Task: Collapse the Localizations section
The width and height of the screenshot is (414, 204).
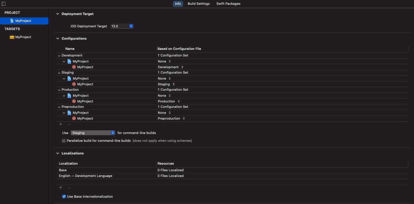Action: 57,153
